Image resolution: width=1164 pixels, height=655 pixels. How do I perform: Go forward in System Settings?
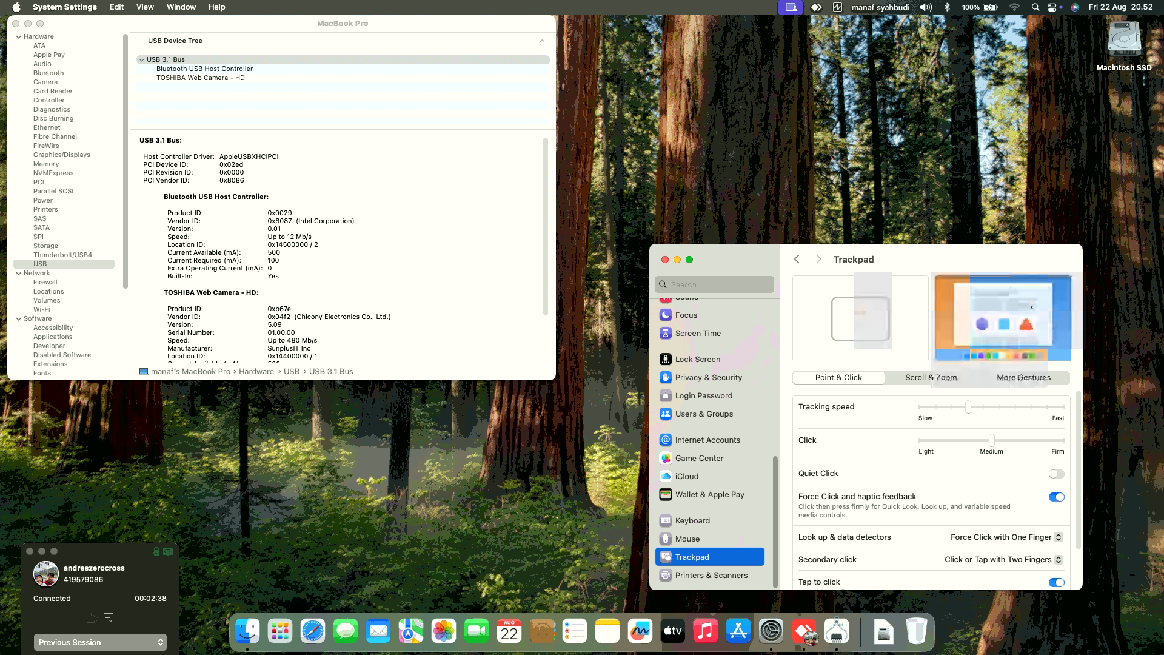coord(818,259)
